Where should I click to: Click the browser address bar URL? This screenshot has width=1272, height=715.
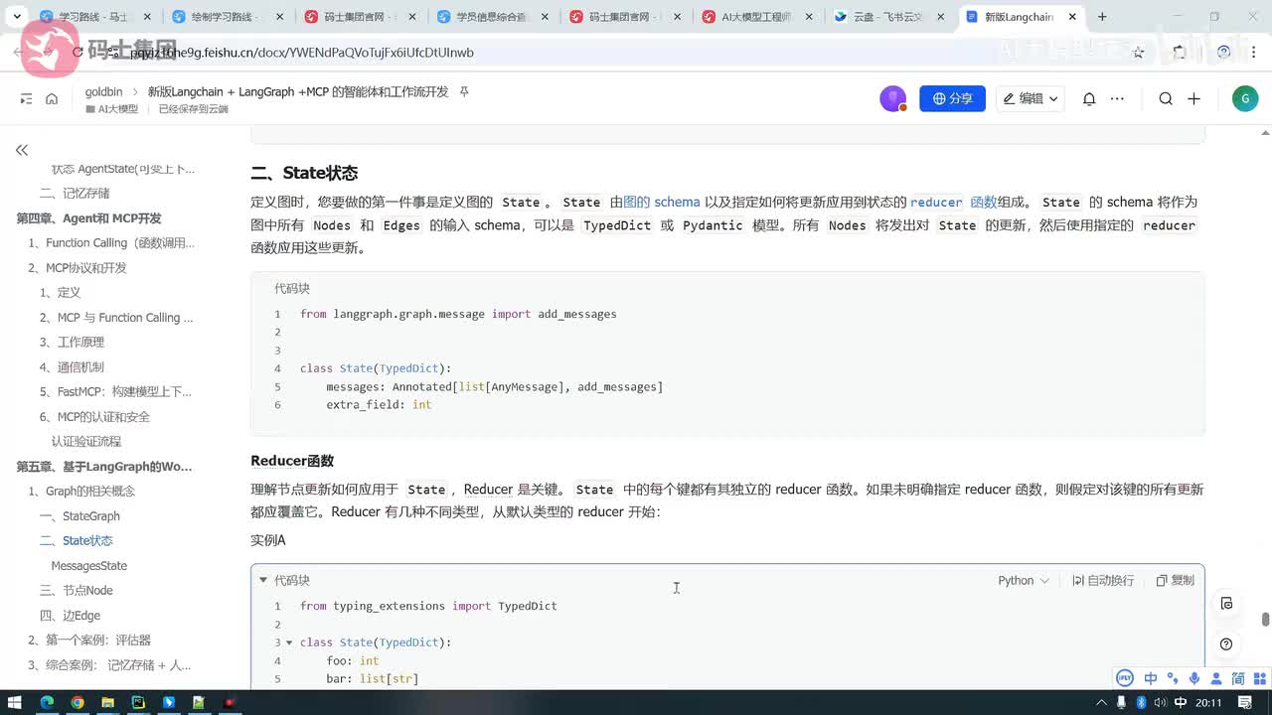302,53
